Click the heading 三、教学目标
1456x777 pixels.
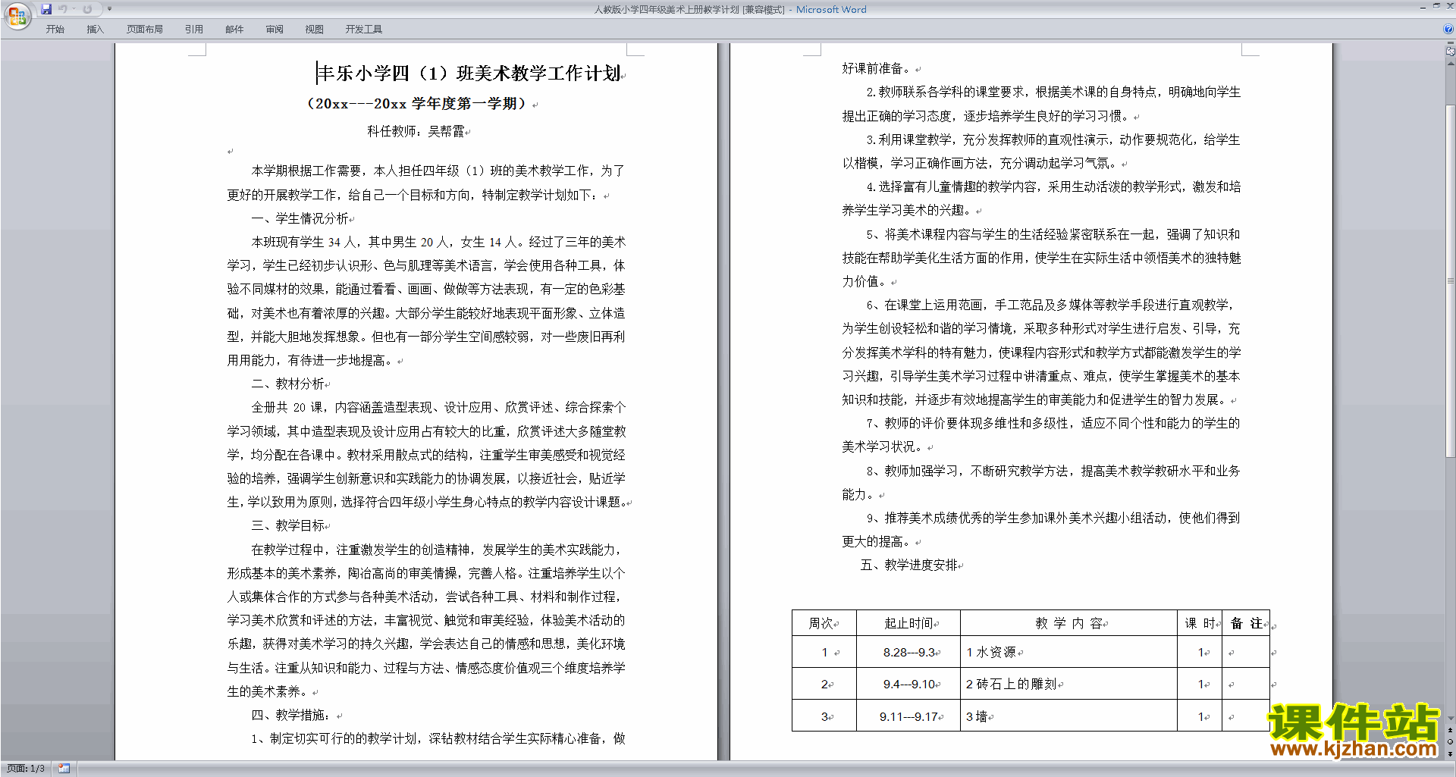click(x=287, y=525)
